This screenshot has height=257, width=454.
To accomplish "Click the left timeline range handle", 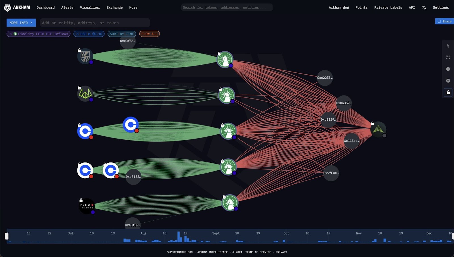I will click(7, 236).
